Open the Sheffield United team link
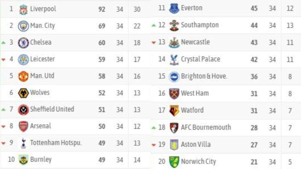This screenshot has width=301, height=169. pyautogui.click(x=52, y=109)
